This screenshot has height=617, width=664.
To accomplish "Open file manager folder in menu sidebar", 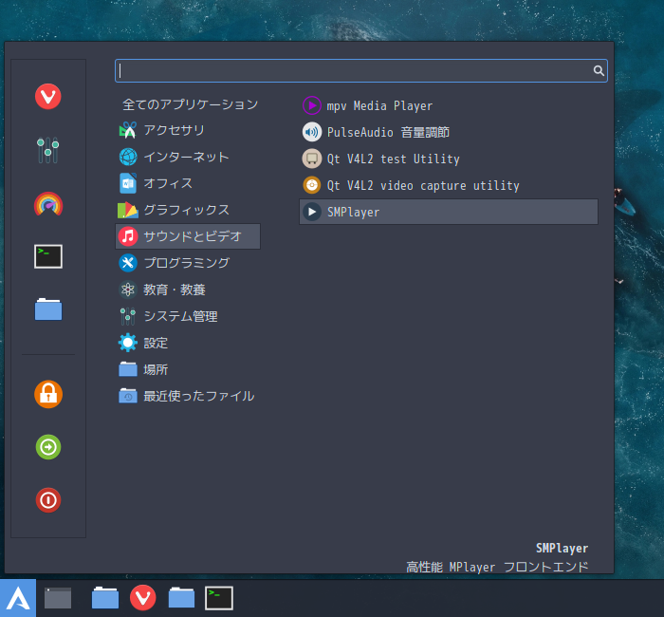I will pyautogui.click(x=48, y=308).
